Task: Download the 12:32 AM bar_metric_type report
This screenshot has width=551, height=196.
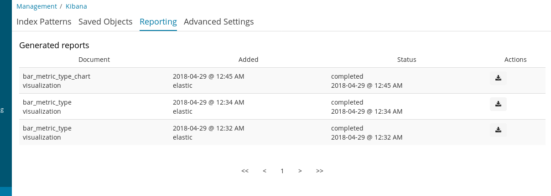Action: click(x=498, y=130)
